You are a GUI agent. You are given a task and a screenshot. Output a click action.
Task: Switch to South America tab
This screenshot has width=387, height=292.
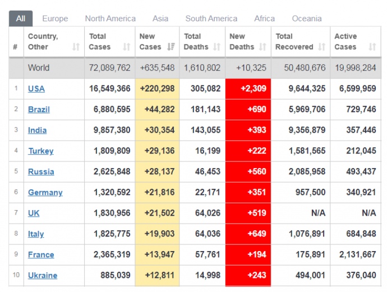click(x=211, y=18)
